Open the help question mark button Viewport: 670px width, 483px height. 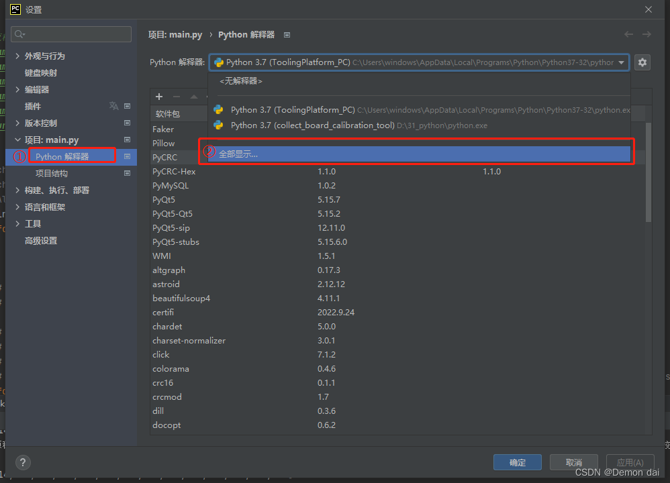click(23, 462)
